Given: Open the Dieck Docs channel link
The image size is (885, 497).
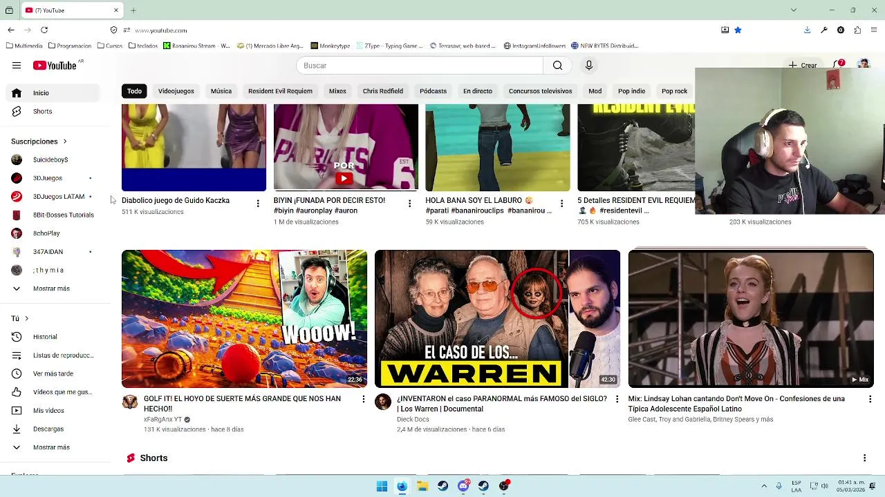Looking at the screenshot, I should click(413, 419).
